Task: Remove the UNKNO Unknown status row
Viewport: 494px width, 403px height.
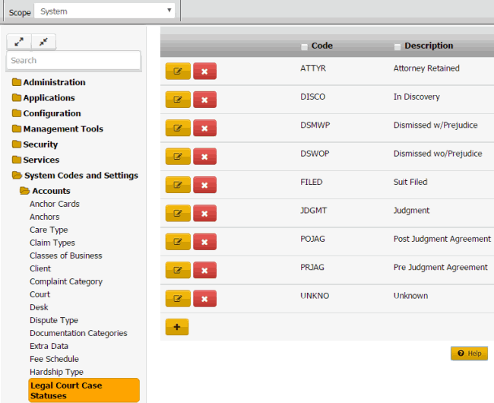Action: [204, 298]
